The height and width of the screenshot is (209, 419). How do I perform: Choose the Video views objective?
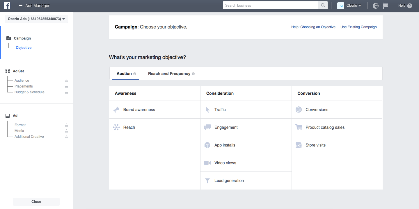click(x=246, y=163)
